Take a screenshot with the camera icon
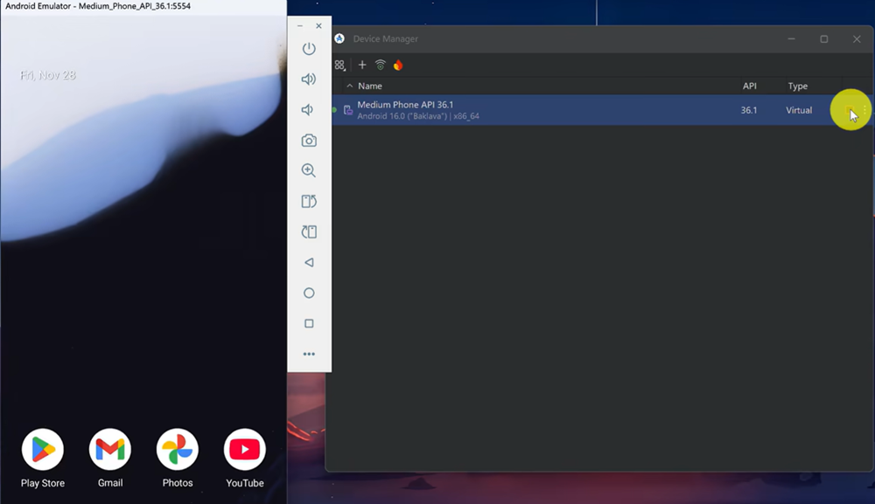The height and width of the screenshot is (504, 875). point(309,141)
